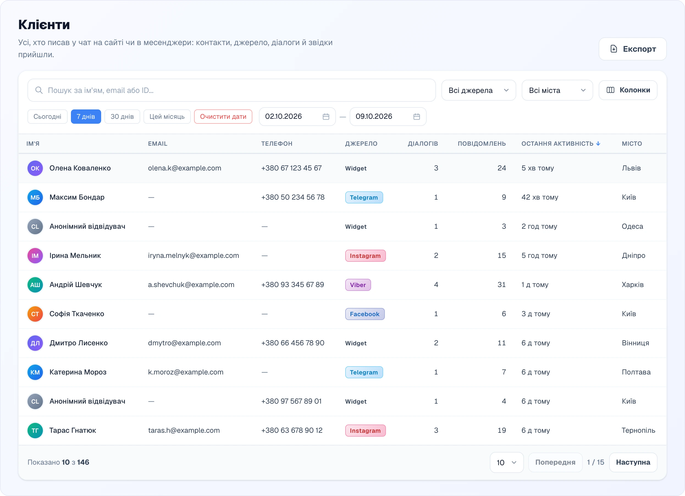This screenshot has width=685, height=496.
Task: Click Тарас Гнатюк's ТГ avatar
Action: pos(35,431)
